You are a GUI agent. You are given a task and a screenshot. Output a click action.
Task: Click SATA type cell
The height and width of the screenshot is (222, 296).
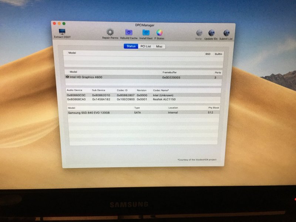click(137, 112)
